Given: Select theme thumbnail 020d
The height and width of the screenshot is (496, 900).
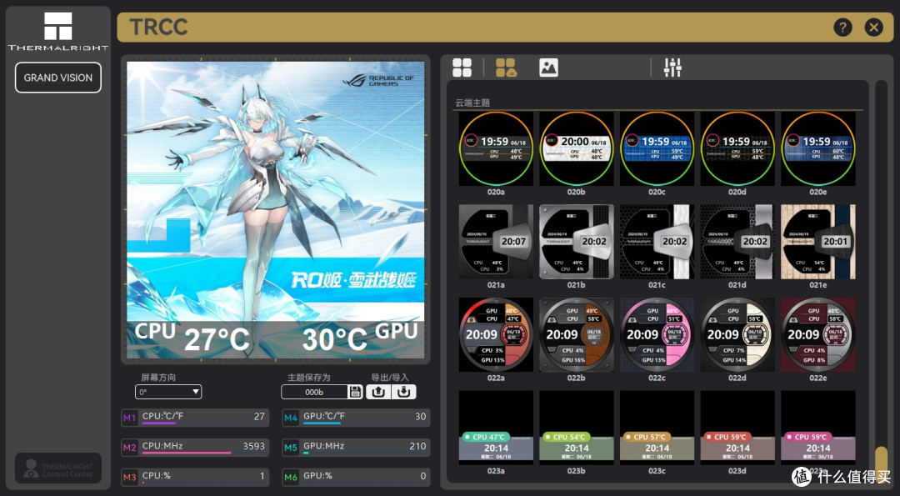Looking at the screenshot, I should coord(737,148).
